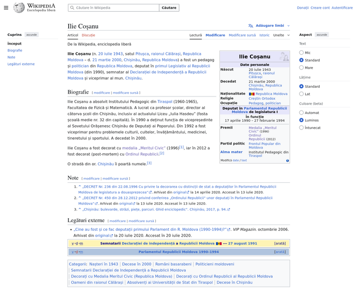361x291 pixels.
Task: Open the Lectură tab
Action: [x=196, y=35]
